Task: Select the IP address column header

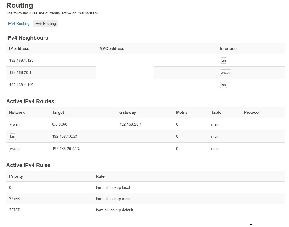Action: pos(19,49)
